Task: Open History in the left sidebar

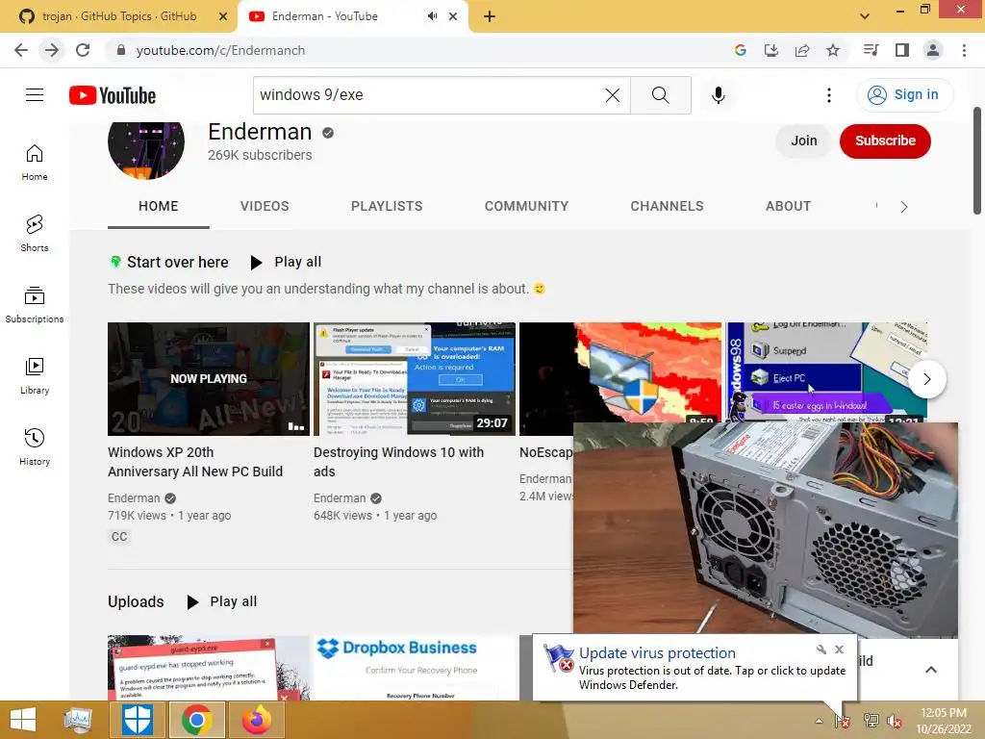Action: point(35,446)
